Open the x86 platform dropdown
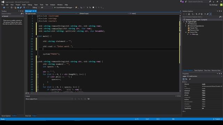 coord(47,8)
